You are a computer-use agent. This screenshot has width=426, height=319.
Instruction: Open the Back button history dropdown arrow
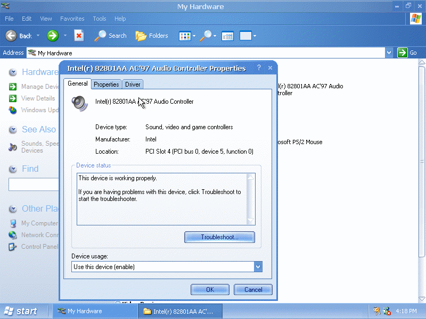38,36
